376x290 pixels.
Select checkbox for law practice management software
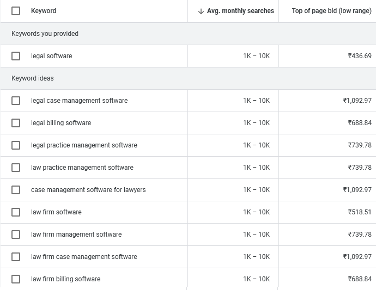coord(16,168)
